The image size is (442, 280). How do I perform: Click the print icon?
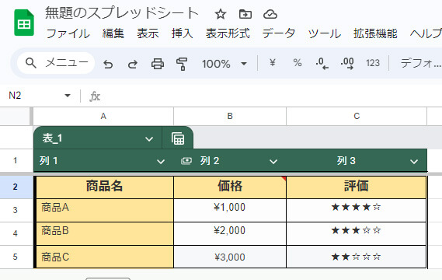coord(157,64)
